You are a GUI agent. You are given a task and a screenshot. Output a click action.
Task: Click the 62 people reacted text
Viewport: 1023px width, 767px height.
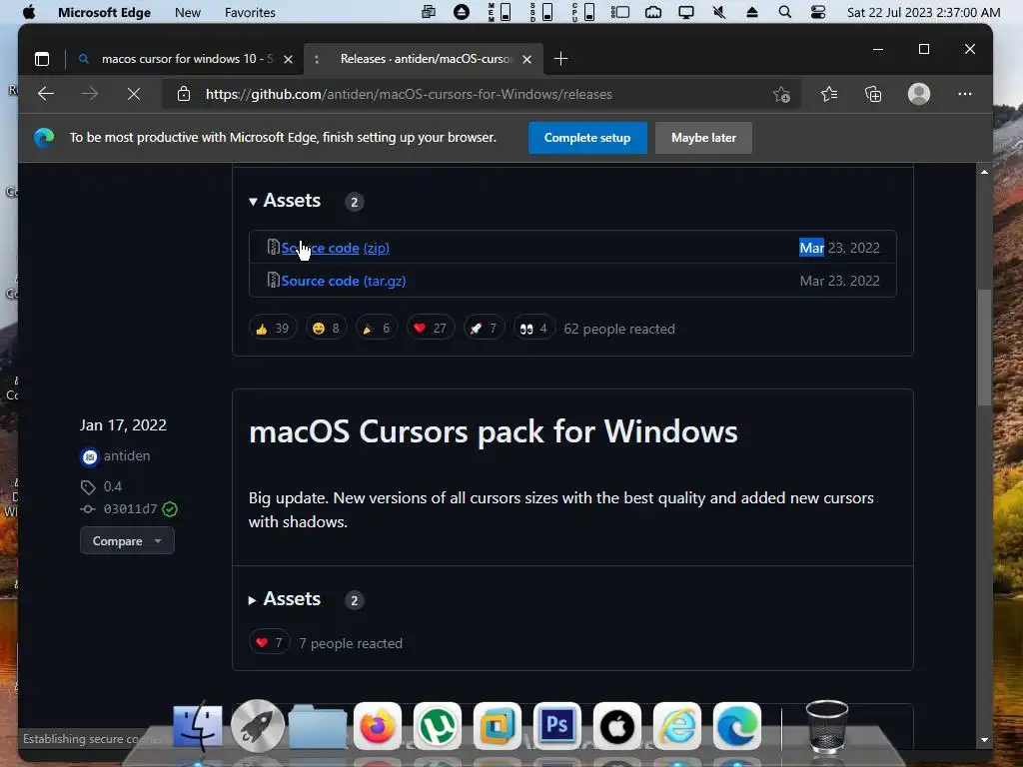tap(619, 329)
